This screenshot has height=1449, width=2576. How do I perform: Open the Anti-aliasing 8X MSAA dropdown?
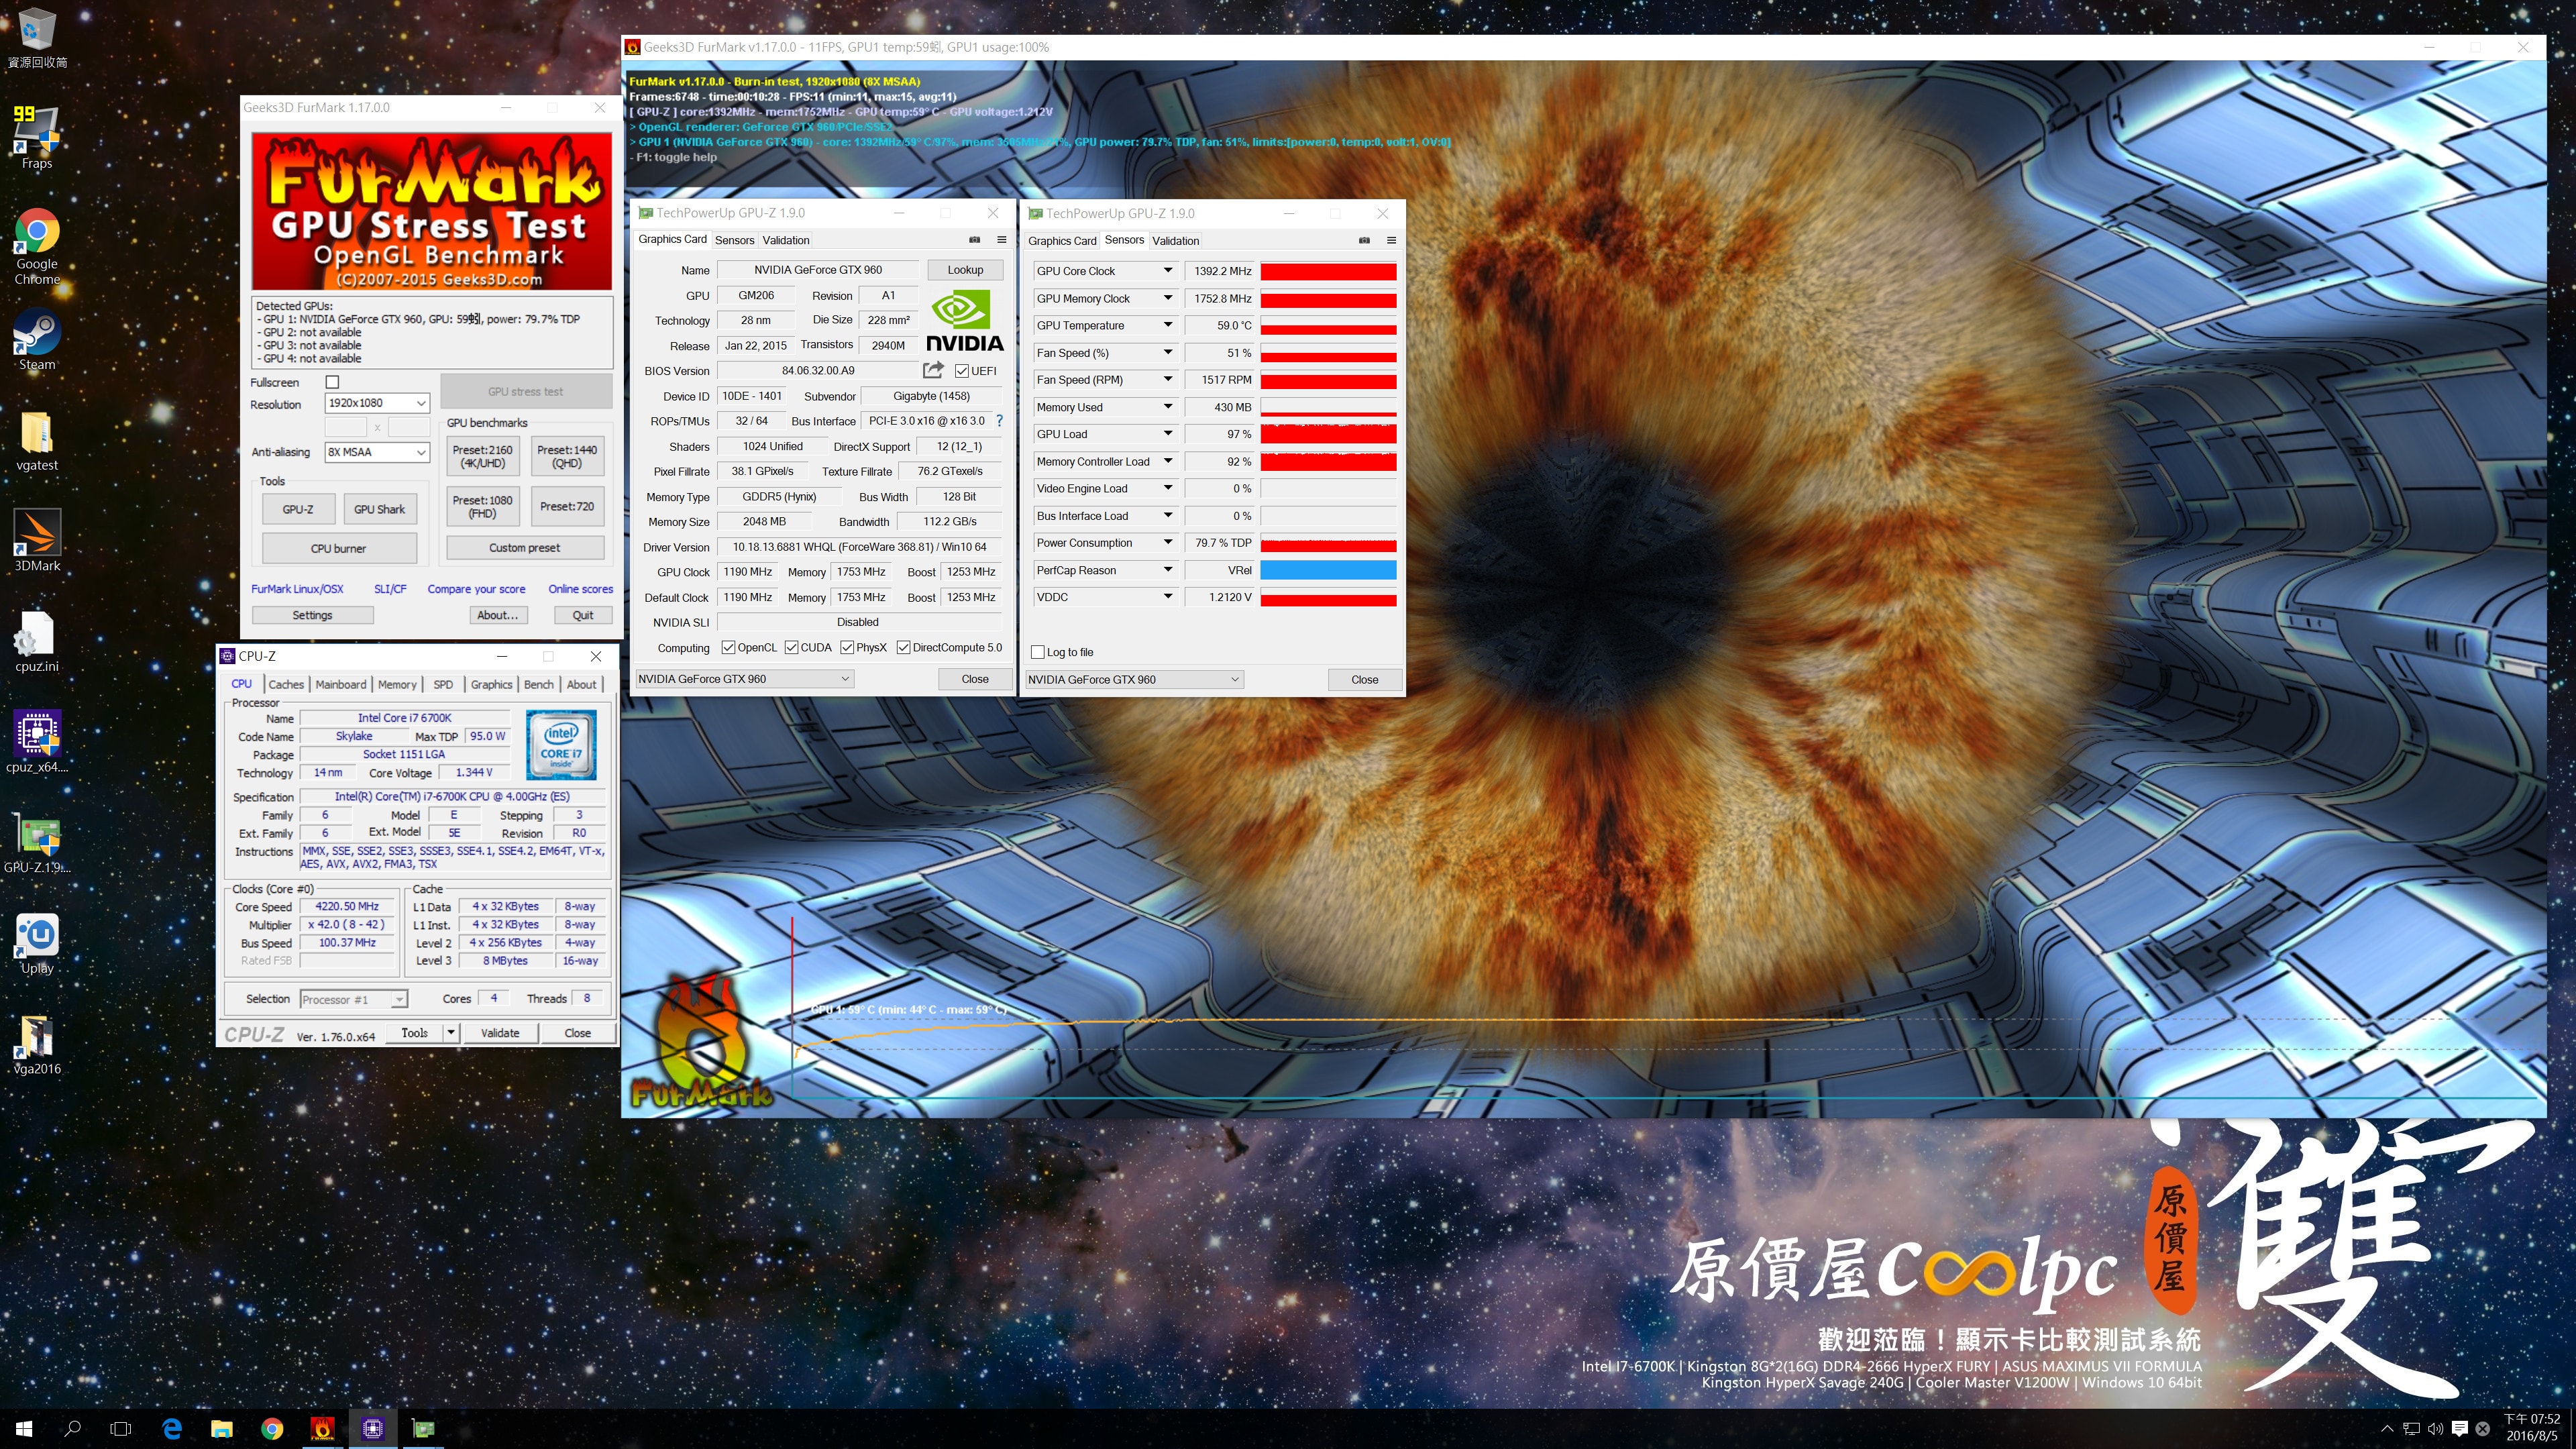point(377,452)
